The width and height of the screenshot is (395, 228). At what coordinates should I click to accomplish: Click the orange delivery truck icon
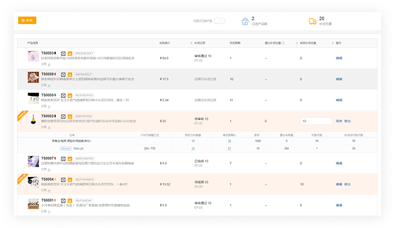[x=312, y=21]
